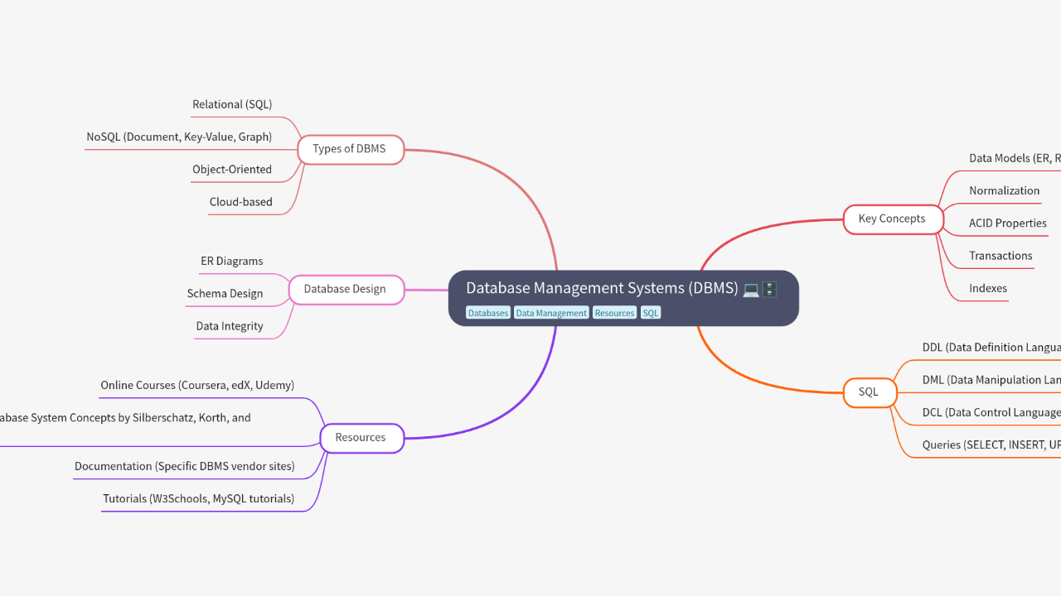This screenshot has height=596, width=1061.
Task: Click the Normalization leaf
Action: click(1004, 190)
